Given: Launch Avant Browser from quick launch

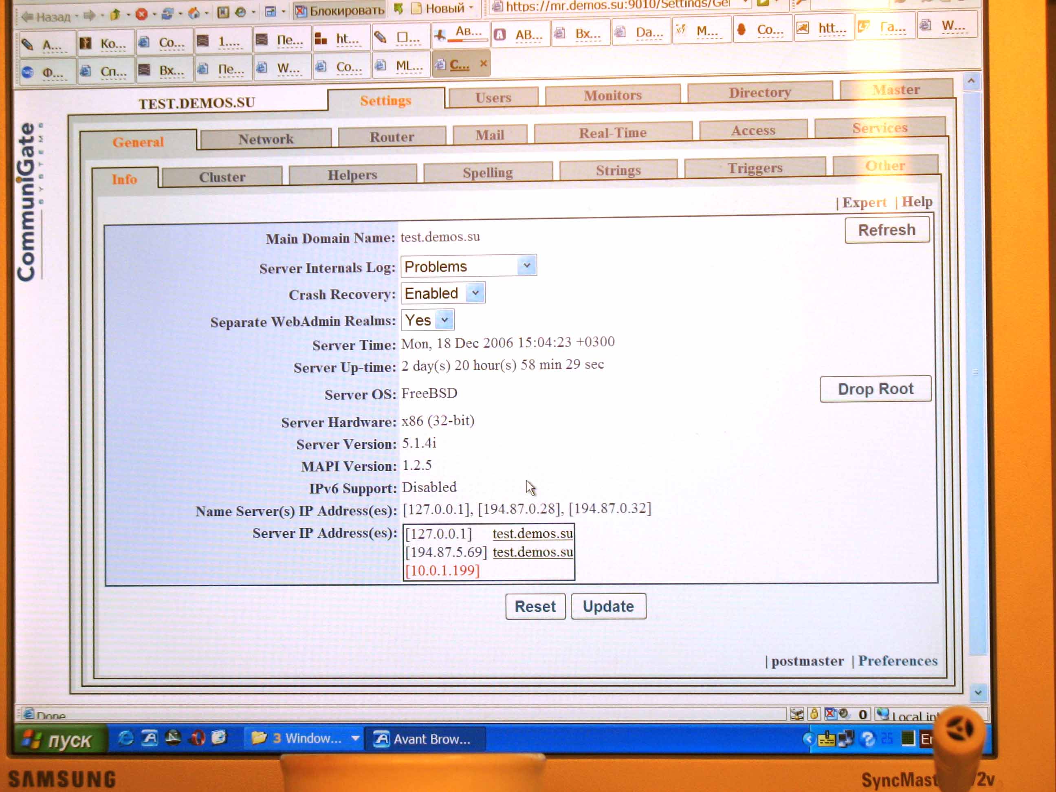Looking at the screenshot, I should pos(149,738).
